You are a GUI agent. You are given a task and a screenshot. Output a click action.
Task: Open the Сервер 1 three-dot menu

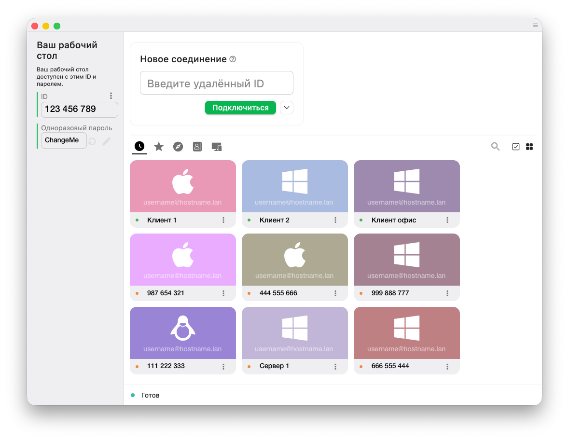[335, 366]
